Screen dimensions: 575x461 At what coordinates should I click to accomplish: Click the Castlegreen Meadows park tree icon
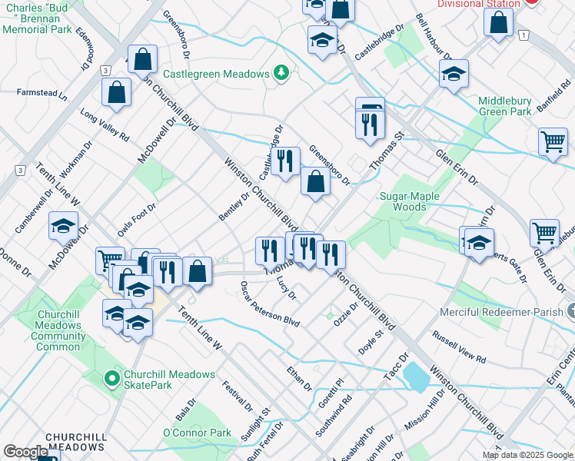click(282, 73)
